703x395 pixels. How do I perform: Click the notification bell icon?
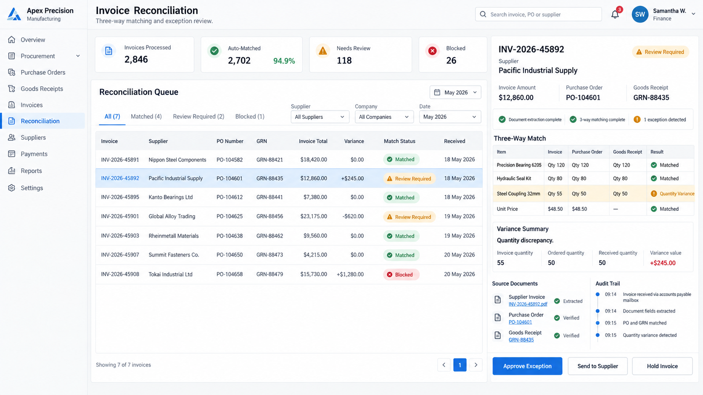[x=615, y=15]
